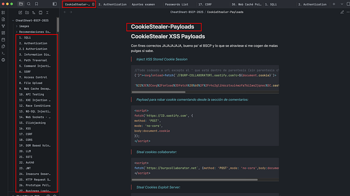Open command palette terminal ribbon icon
This screenshot has height=196, width=350.
[x=3, y=53]
